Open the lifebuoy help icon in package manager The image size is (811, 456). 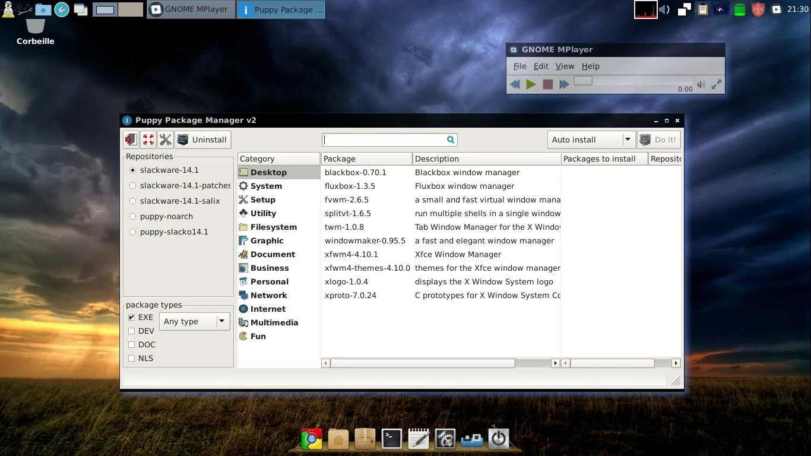coord(148,140)
